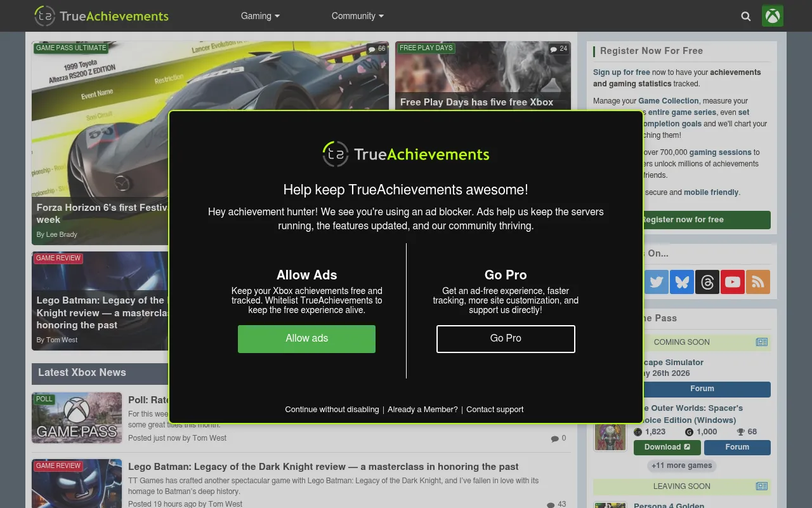Click the Coming Soon list view icon
The image size is (812, 508).
click(762, 342)
